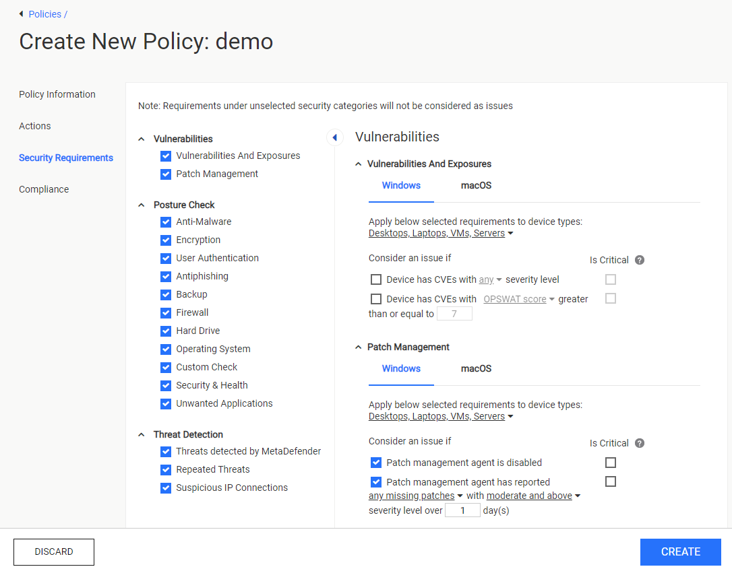Image resolution: width=732 pixels, height=571 pixels.
Task: Click the back arrow beside Policies
Action: (x=21, y=14)
